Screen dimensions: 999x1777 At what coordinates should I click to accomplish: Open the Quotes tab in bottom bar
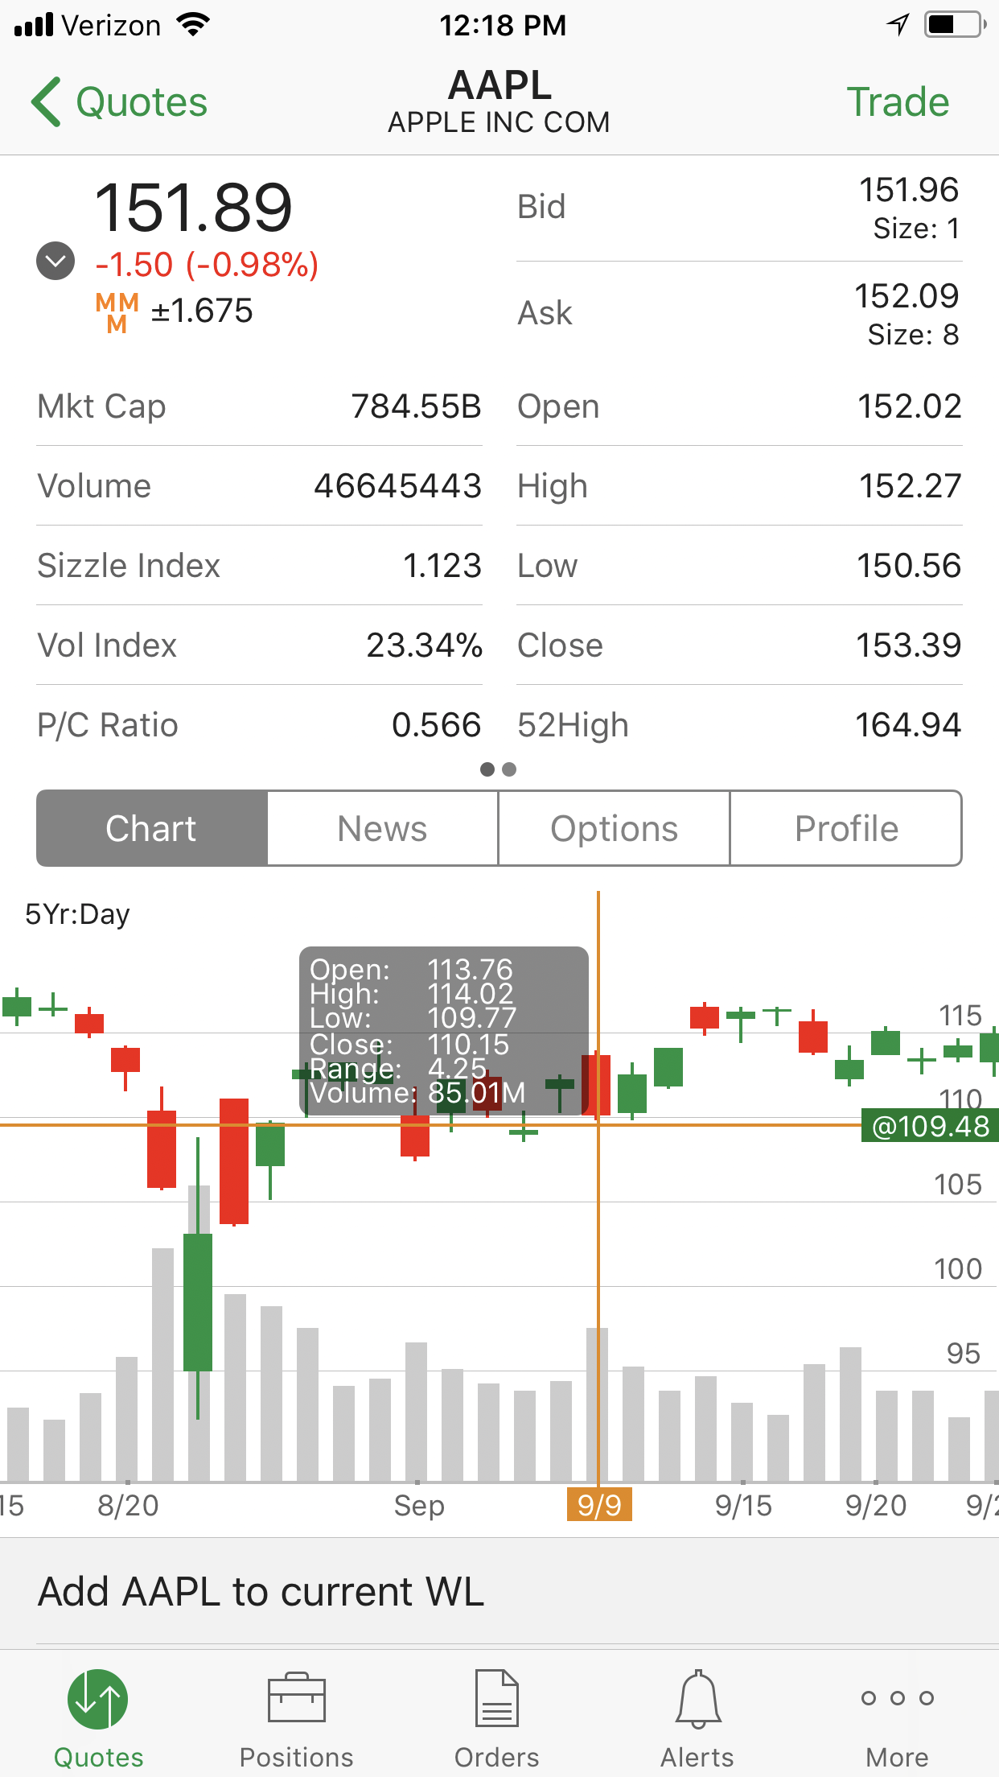click(98, 1719)
